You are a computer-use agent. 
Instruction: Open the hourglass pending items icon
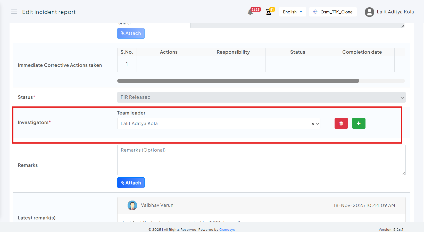pyautogui.click(x=269, y=12)
